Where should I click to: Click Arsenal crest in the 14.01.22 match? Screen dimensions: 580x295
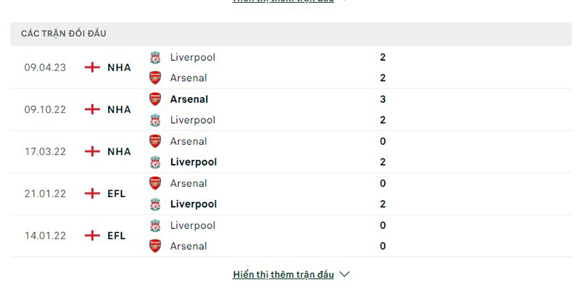pyautogui.click(x=155, y=246)
